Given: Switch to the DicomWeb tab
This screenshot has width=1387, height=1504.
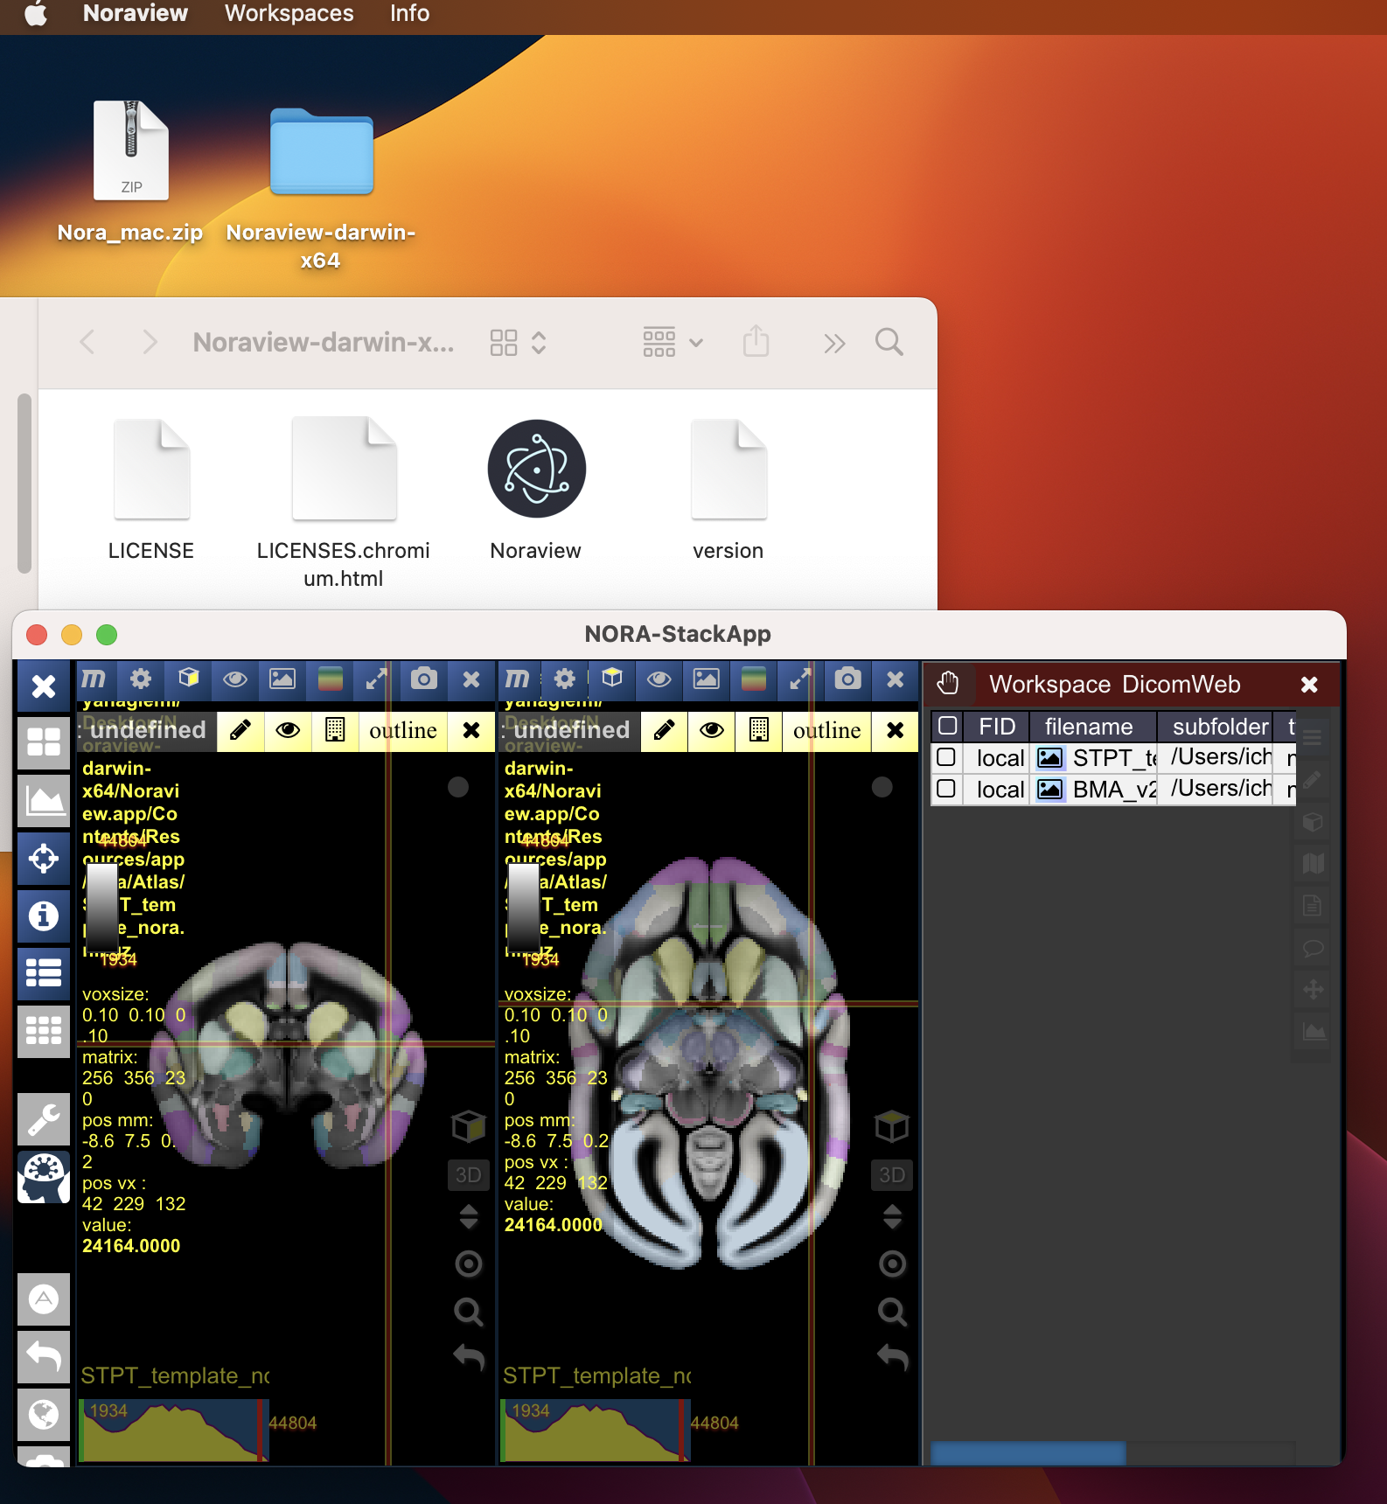Looking at the screenshot, I should (x=1181, y=685).
